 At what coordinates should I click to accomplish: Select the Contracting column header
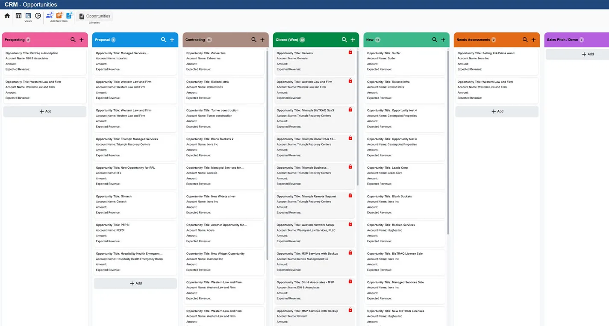point(226,40)
